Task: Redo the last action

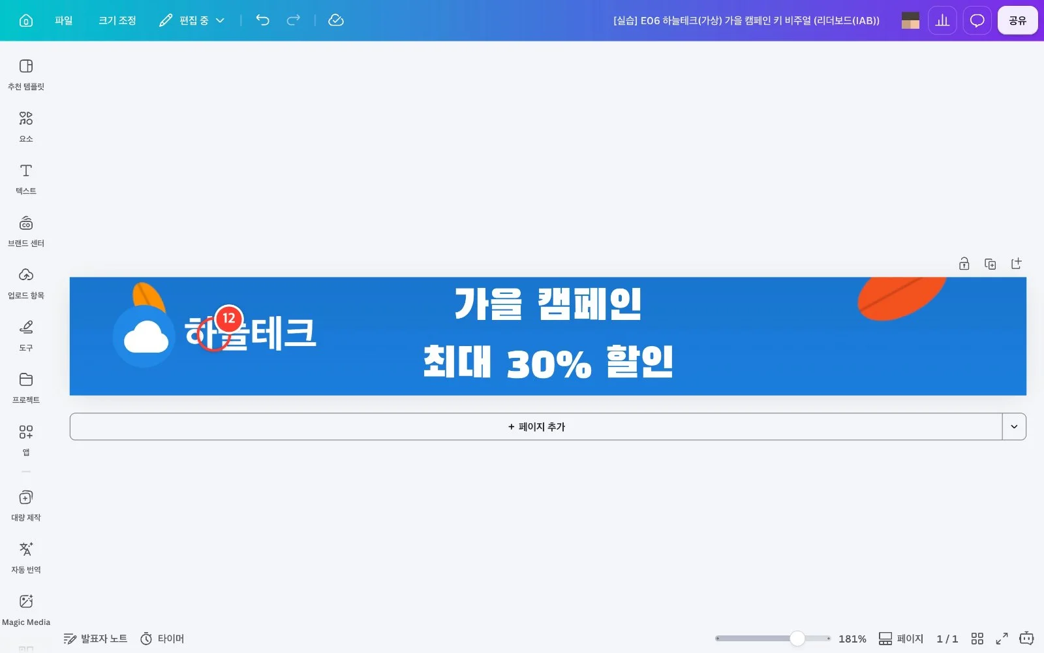Action: [294, 20]
